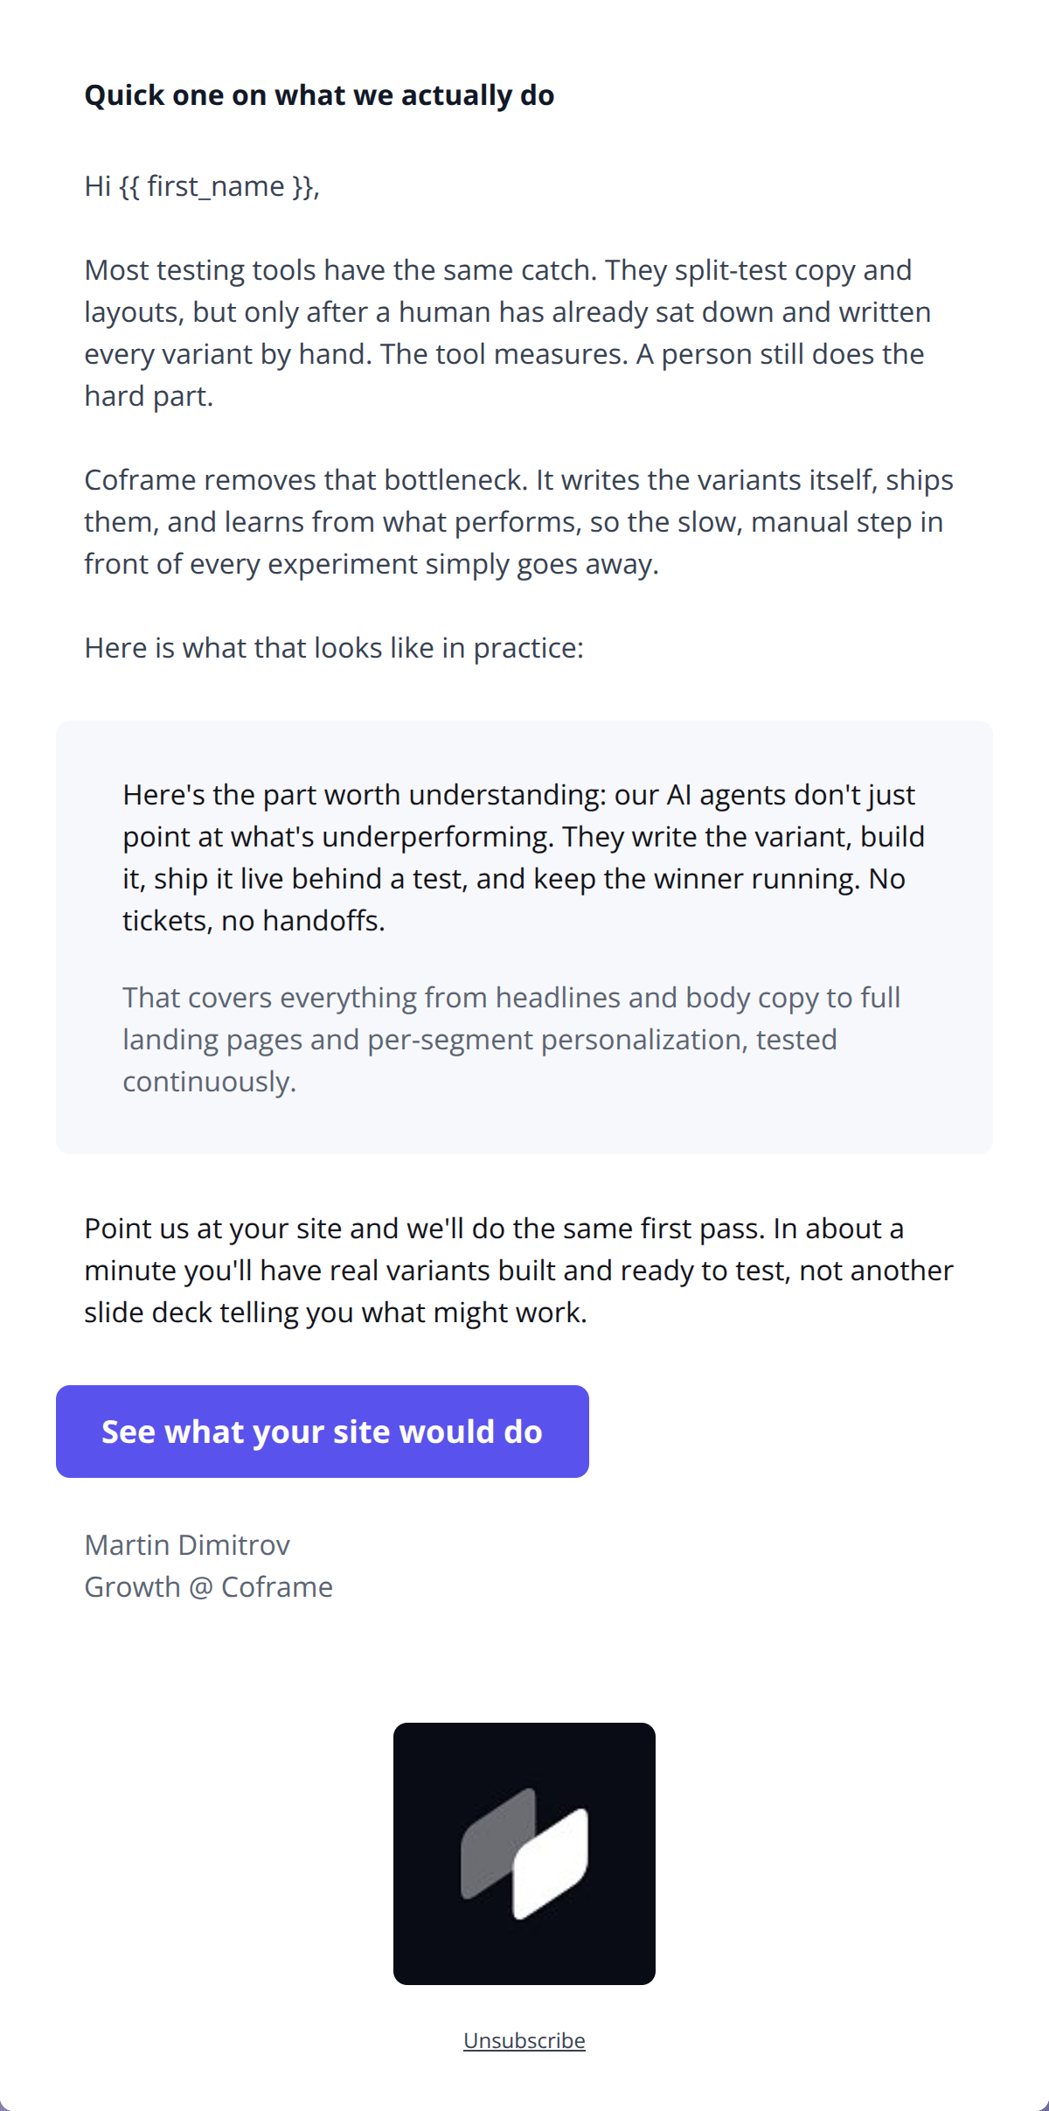Image resolution: width=1049 pixels, height=2111 pixels.
Task: Click the gray "That covers everything" sub-paragraph
Action: pyautogui.click(x=511, y=1040)
